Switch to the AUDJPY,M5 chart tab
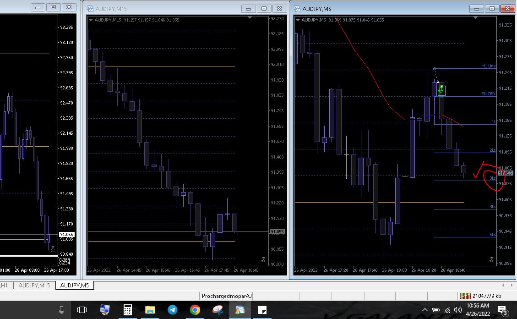Viewport: 517px width, 319px height. [x=75, y=286]
